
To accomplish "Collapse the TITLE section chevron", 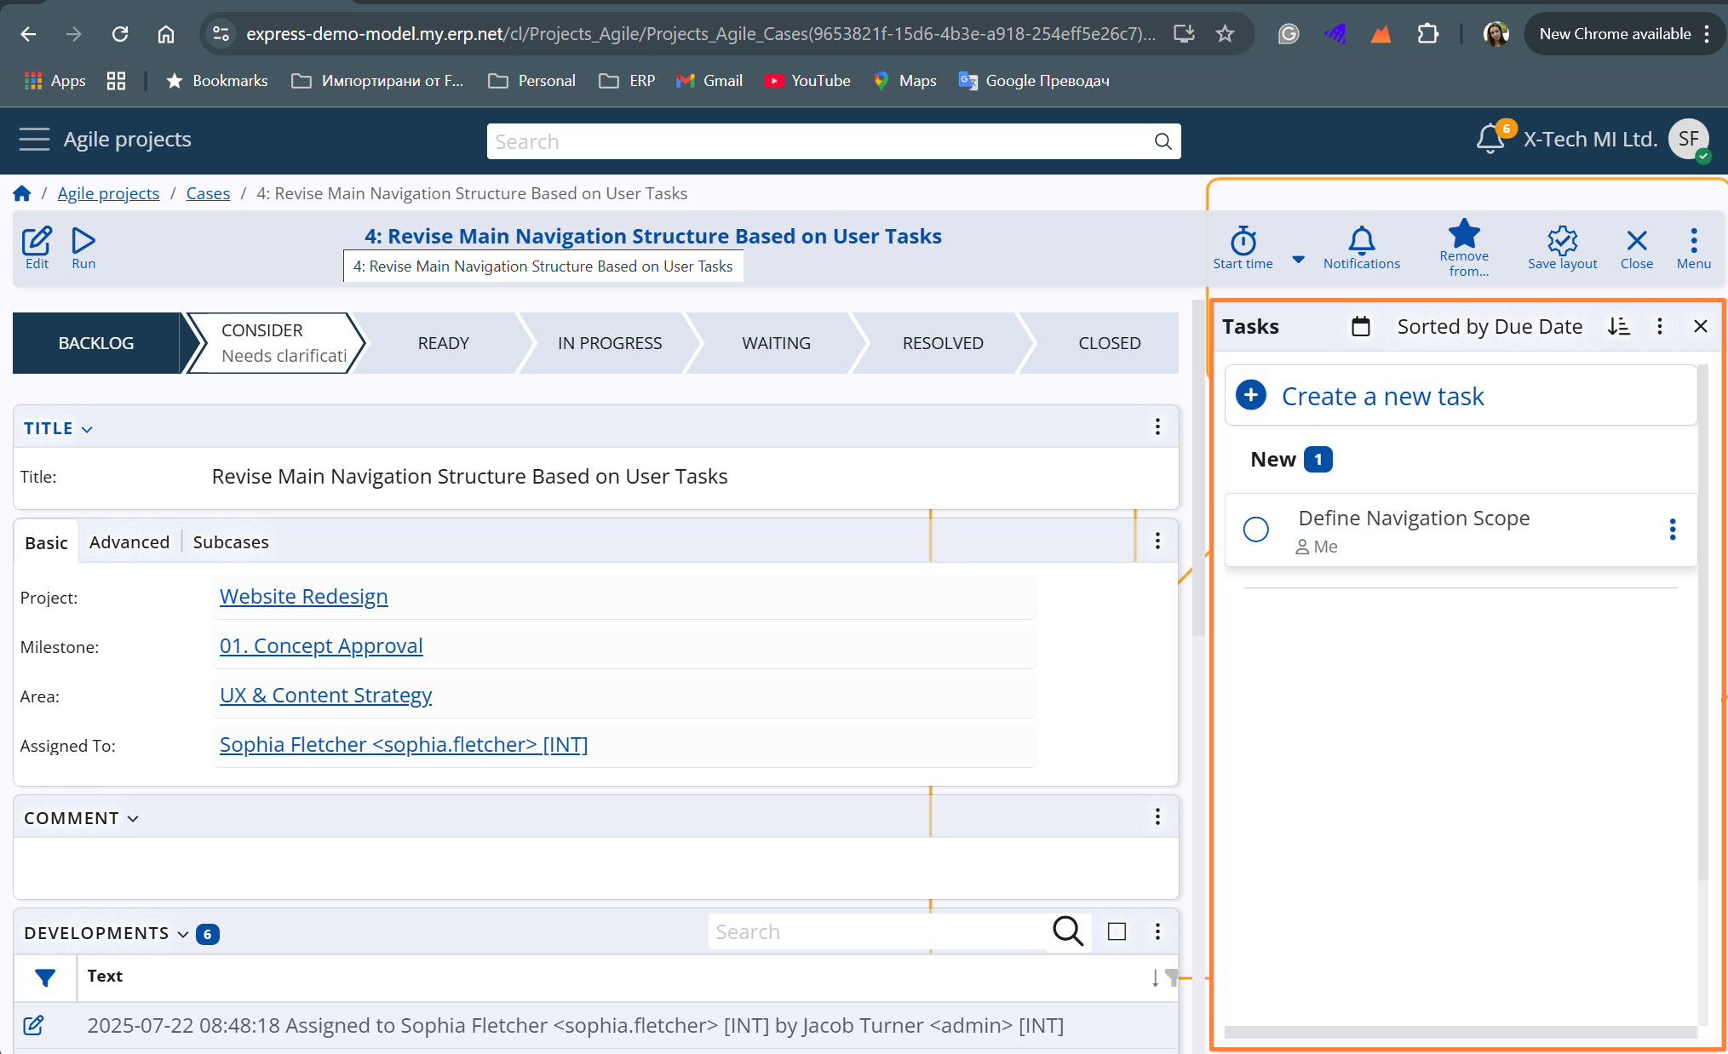I will coord(87,429).
